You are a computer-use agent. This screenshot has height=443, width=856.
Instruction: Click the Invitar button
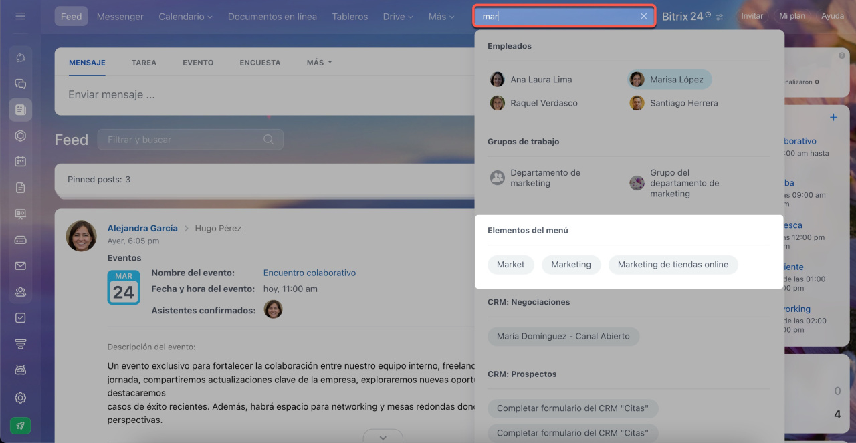[752, 16]
